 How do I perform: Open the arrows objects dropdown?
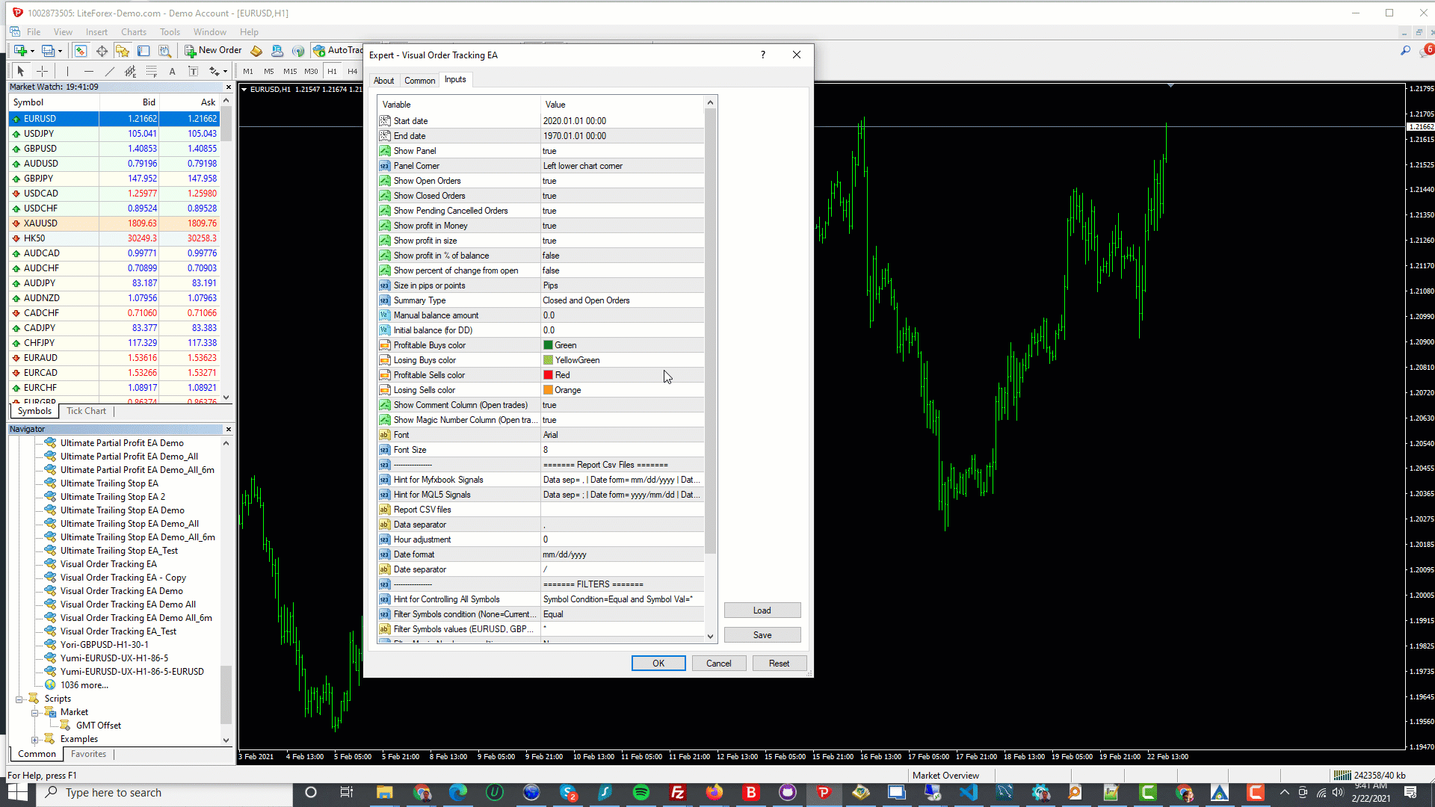[x=225, y=72]
